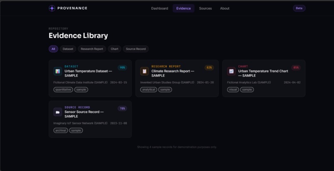Open Climate Research Report — SAMPLE title

[x=173, y=73]
